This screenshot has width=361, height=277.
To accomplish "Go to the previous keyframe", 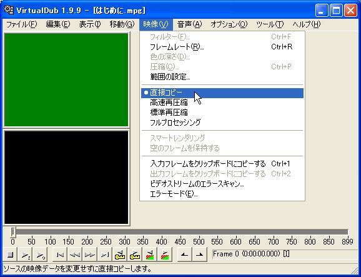I will pyautogui.click(x=120, y=254).
